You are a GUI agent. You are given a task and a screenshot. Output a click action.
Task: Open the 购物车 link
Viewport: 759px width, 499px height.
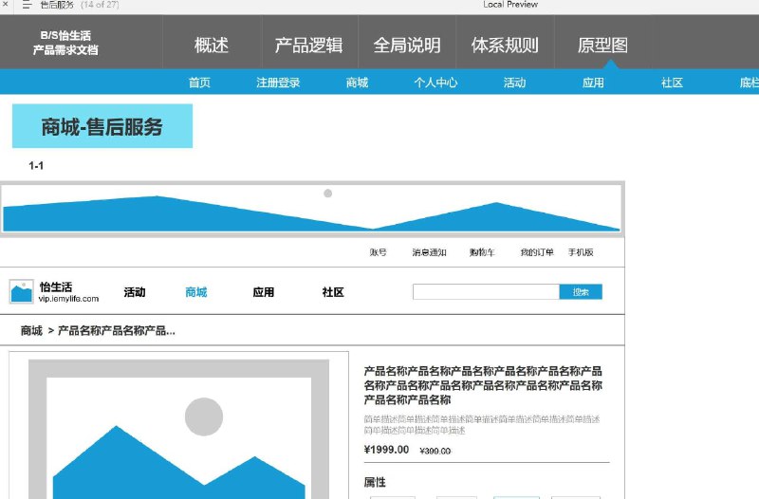[x=482, y=252]
